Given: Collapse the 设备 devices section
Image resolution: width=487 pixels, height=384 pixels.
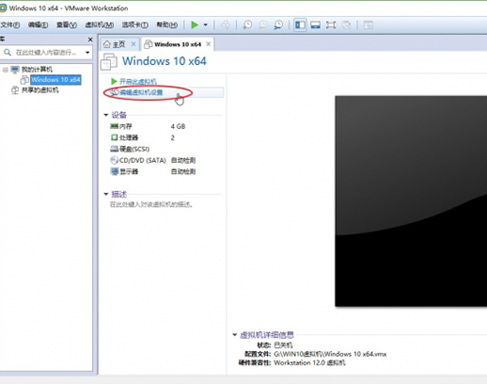Looking at the screenshot, I should (106, 115).
